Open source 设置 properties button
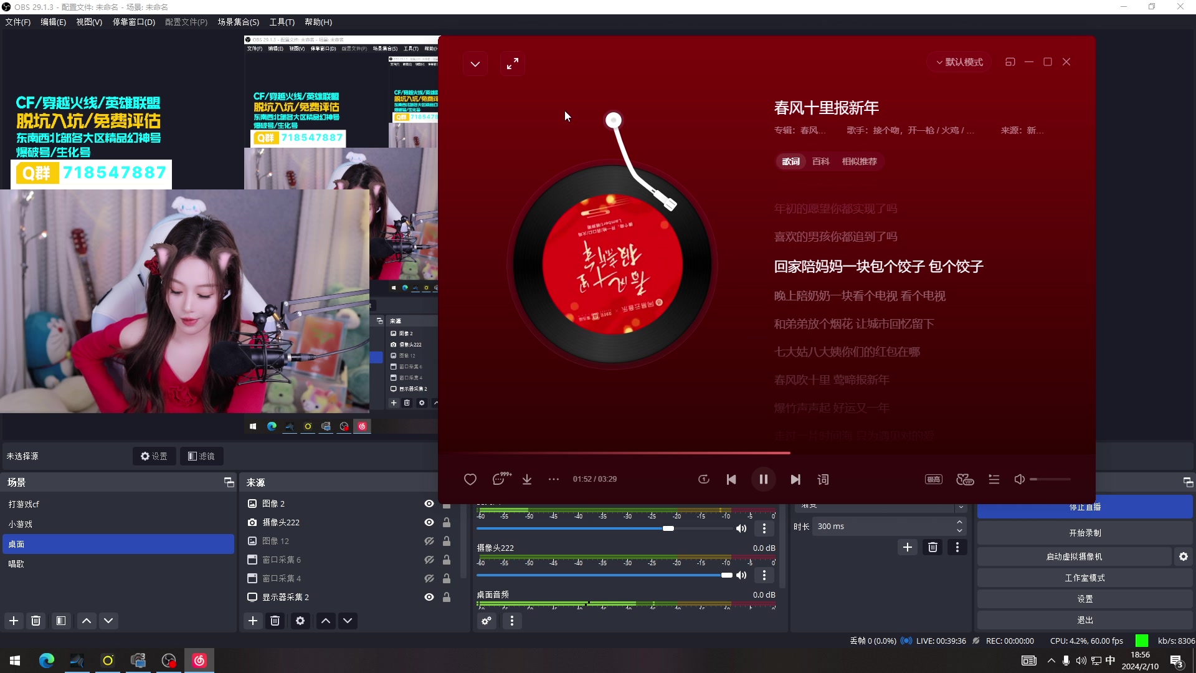Image resolution: width=1196 pixels, height=673 pixels. coord(154,456)
